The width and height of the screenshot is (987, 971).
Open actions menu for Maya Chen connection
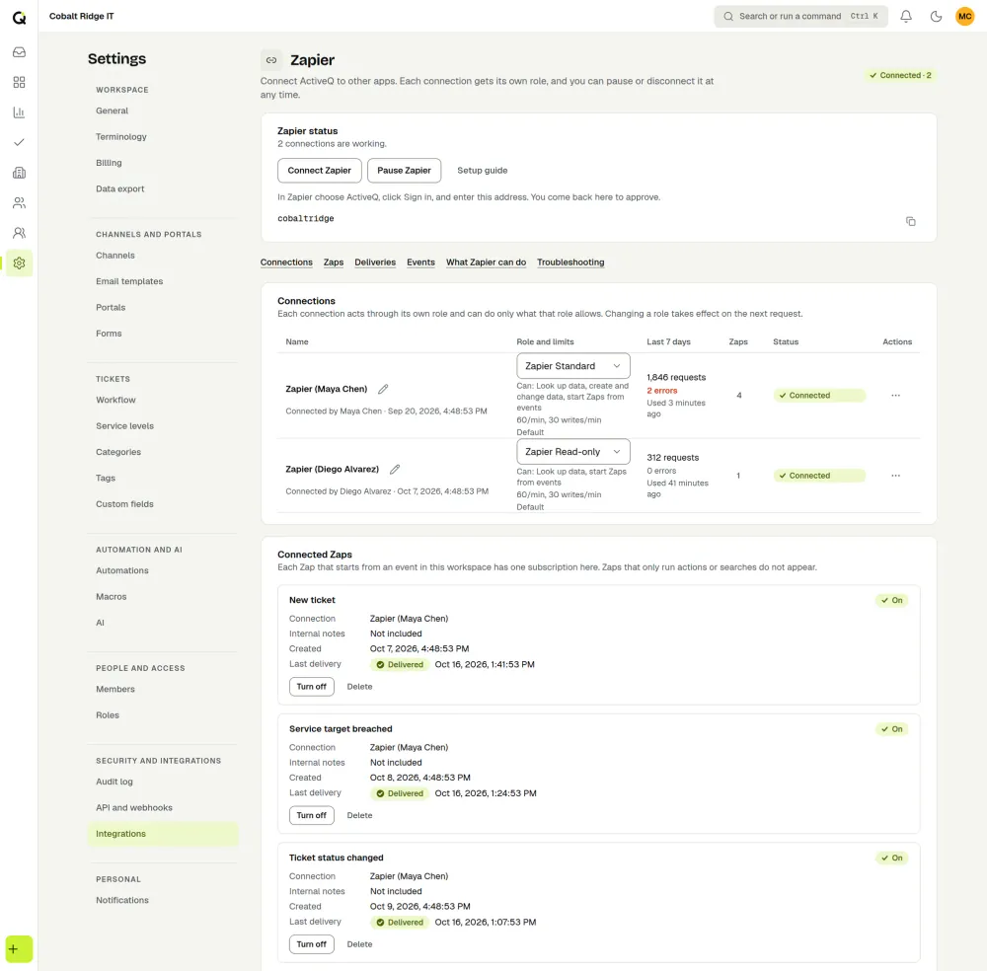tap(895, 395)
